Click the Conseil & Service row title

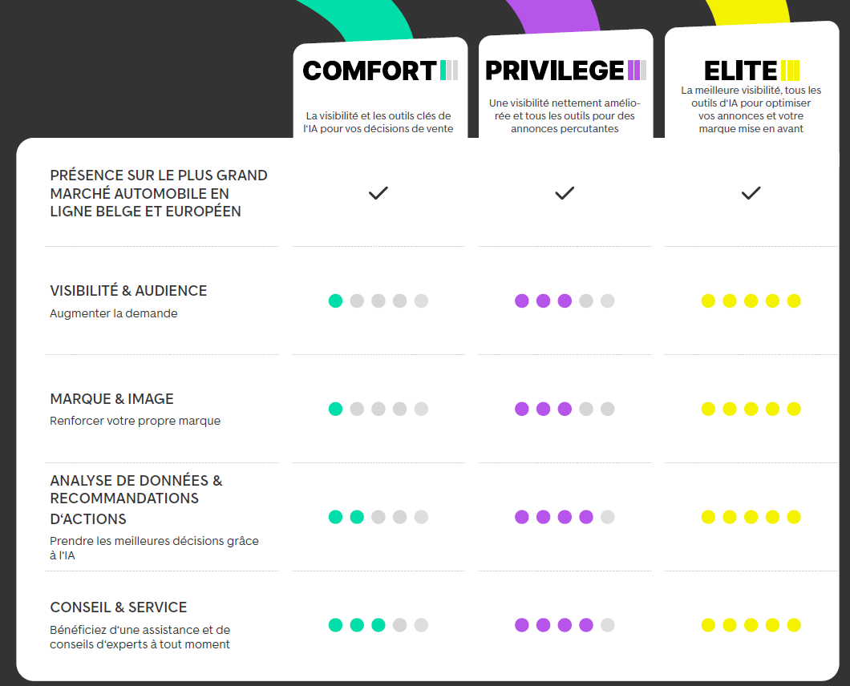click(x=119, y=607)
